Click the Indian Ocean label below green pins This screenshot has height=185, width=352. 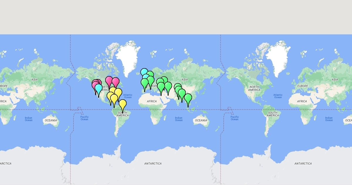pos(179,119)
